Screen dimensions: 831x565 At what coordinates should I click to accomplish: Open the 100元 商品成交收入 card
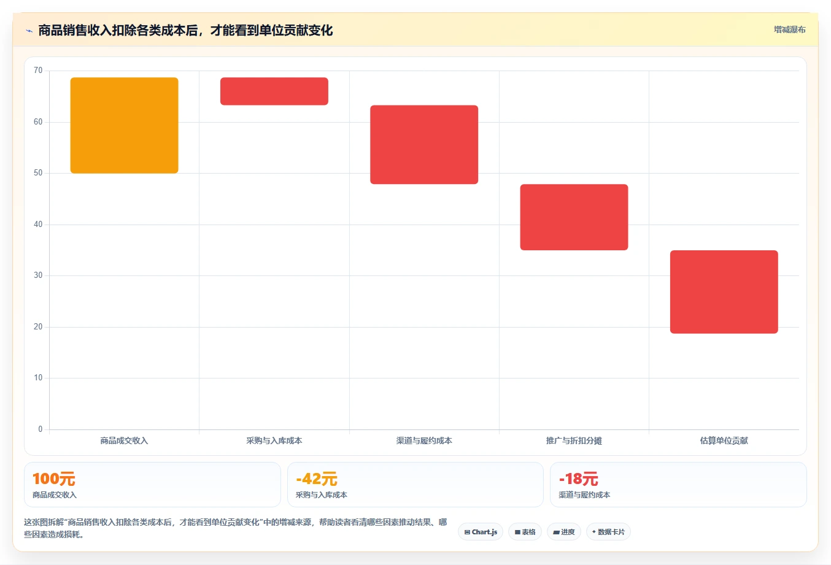pyautogui.click(x=152, y=485)
